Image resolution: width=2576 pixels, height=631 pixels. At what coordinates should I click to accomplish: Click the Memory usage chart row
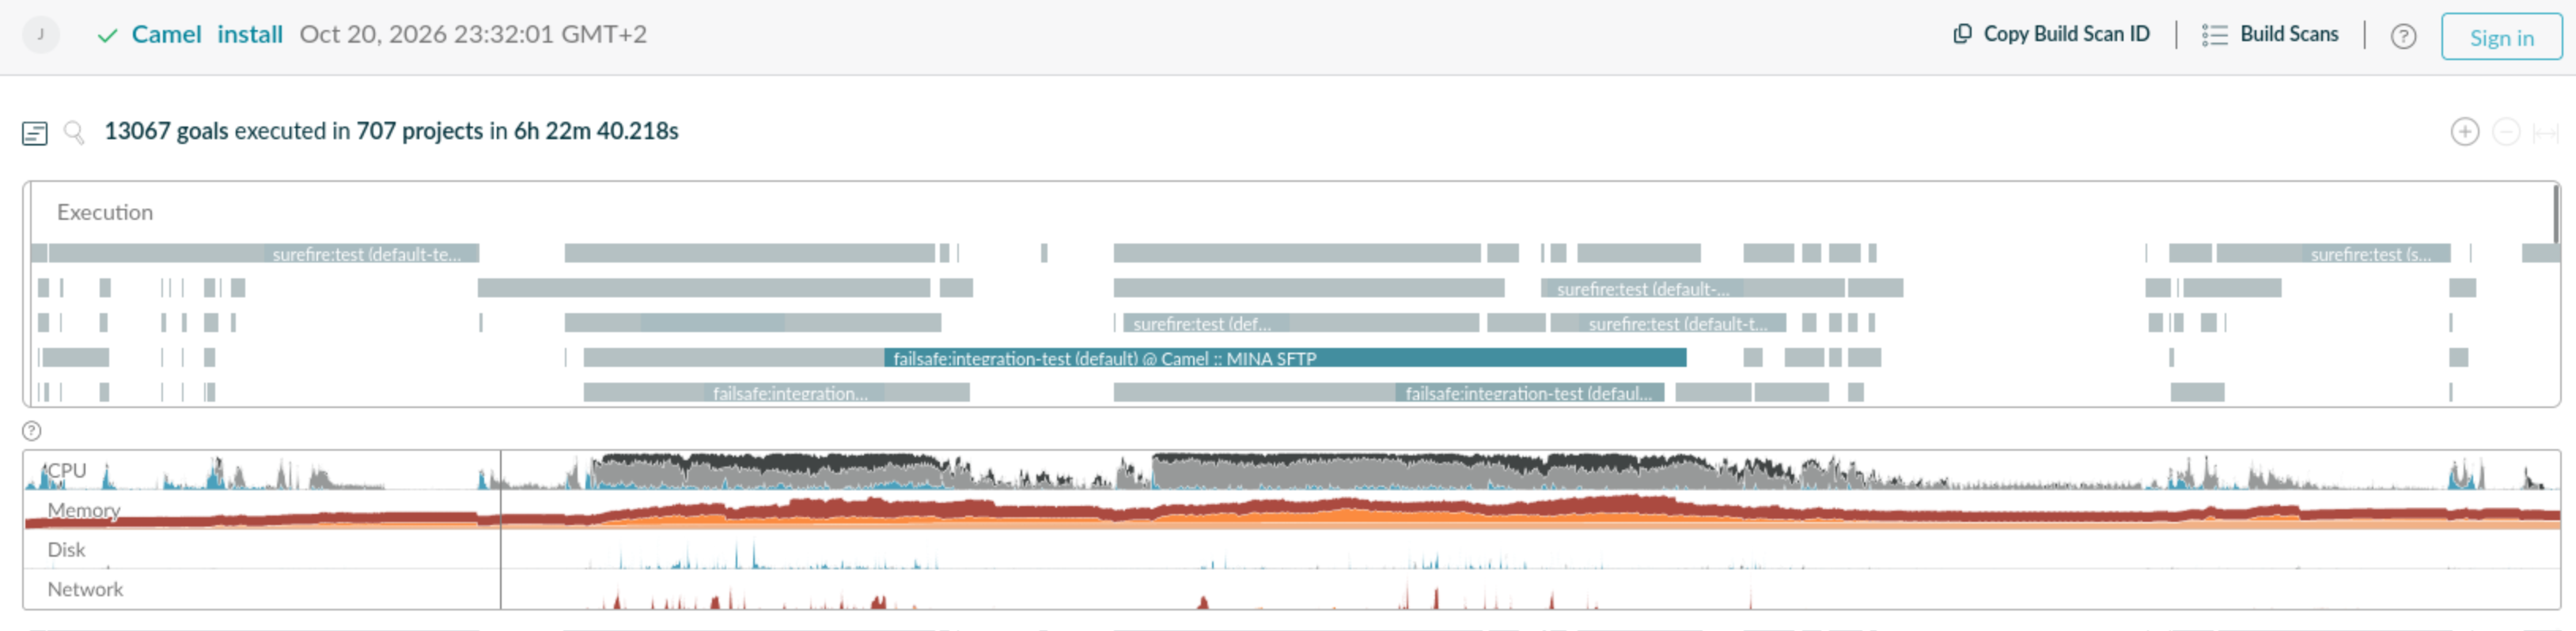[x=1291, y=510]
